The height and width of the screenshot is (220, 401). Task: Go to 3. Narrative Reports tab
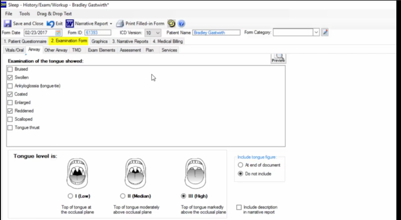coord(130,41)
